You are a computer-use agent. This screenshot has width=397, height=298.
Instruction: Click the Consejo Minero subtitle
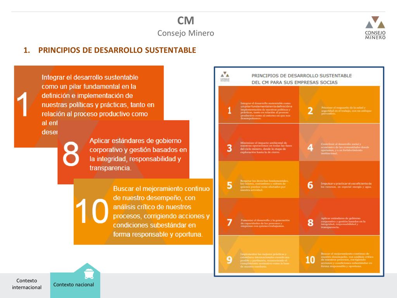(x=186, y=33)
